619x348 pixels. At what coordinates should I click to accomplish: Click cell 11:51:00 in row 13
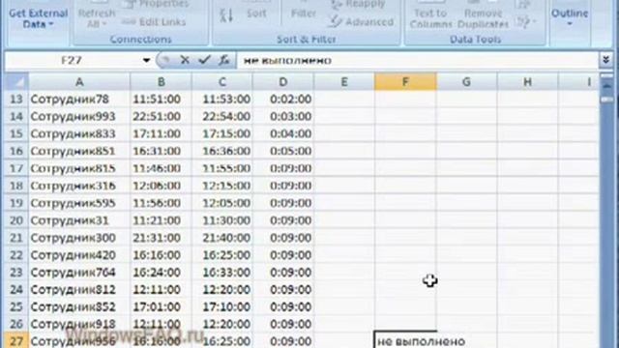tap(162, 99)
